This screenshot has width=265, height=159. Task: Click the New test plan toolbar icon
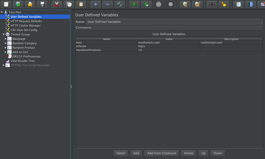[x=6, y=4]
